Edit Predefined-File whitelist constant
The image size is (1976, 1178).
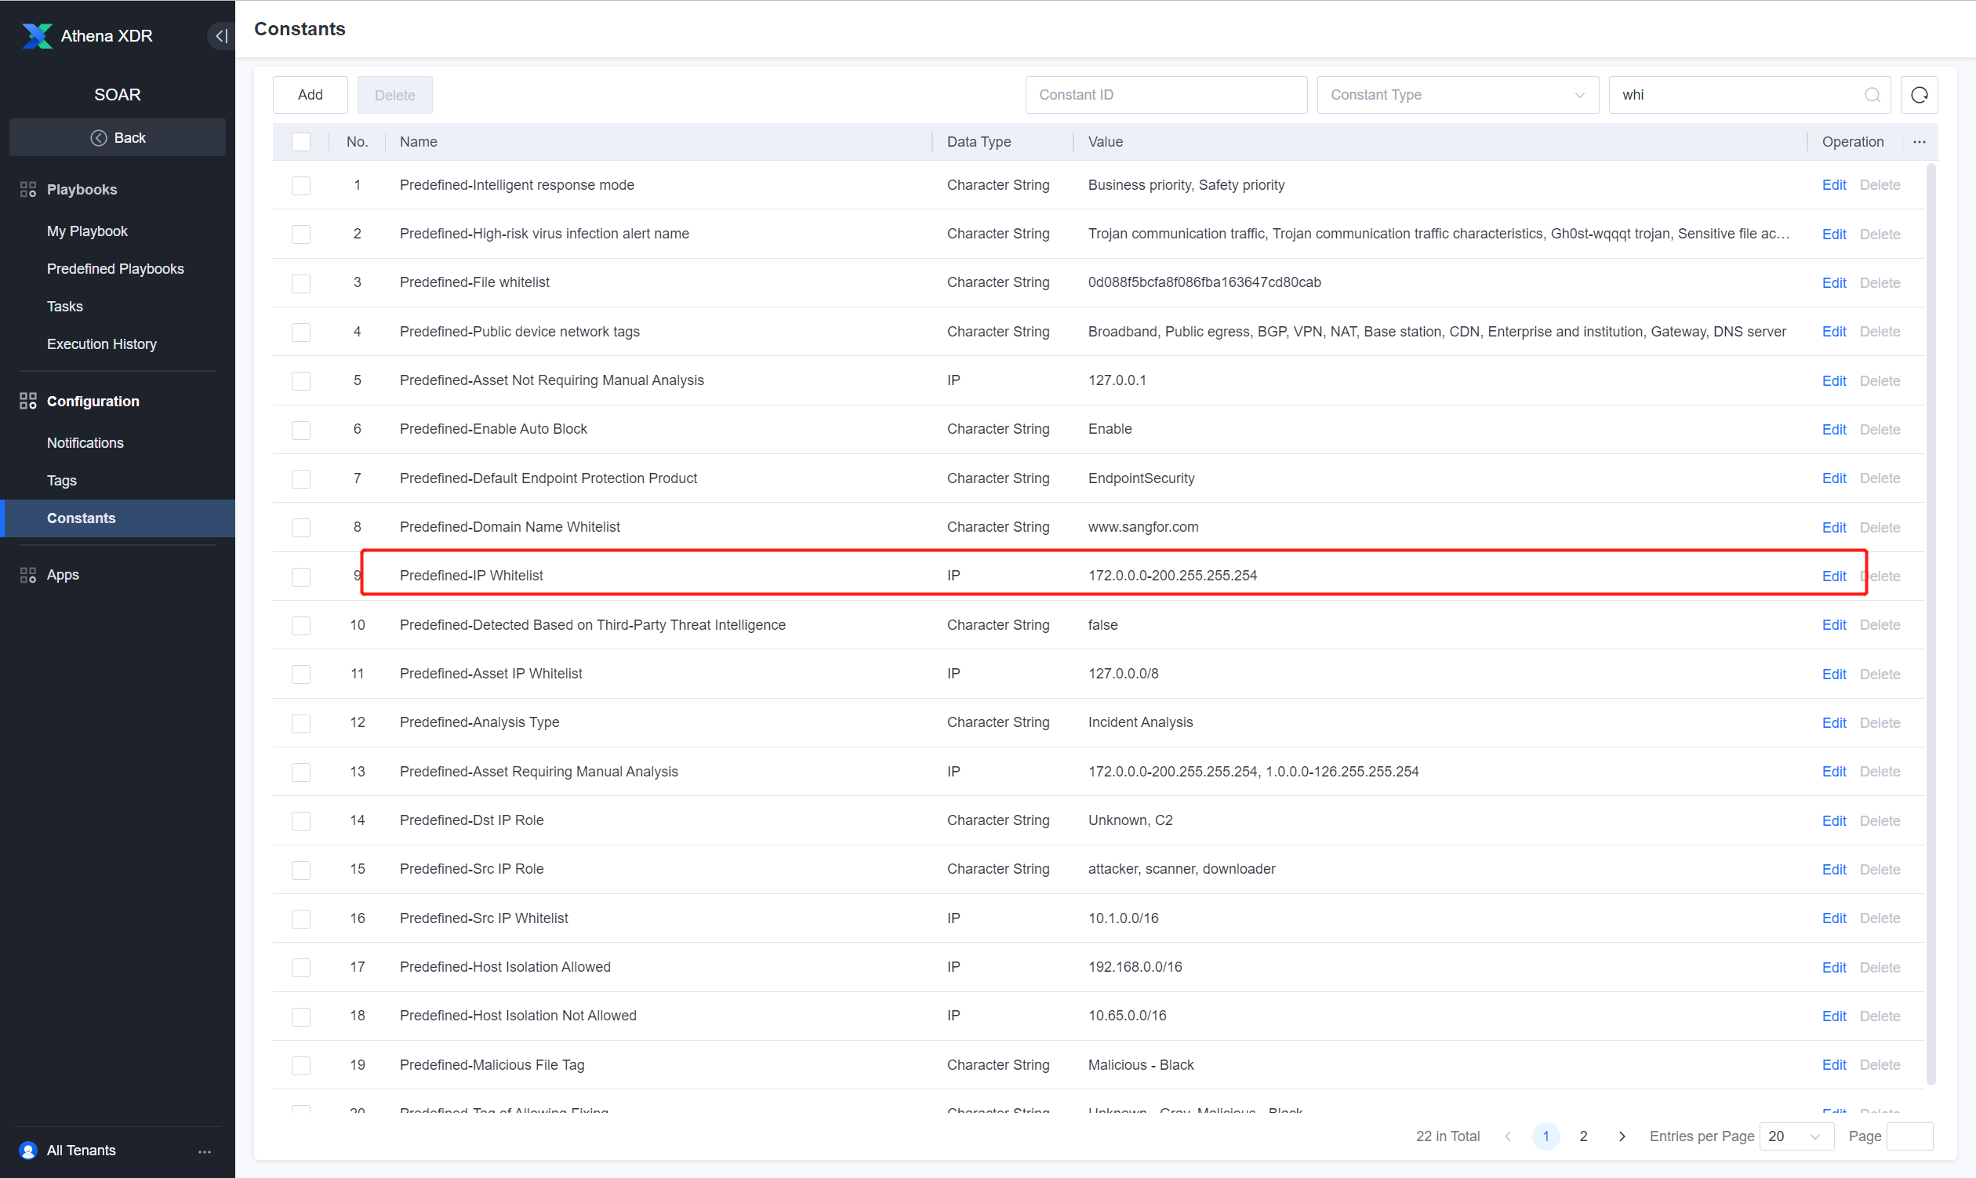[x=1833, y=283]
